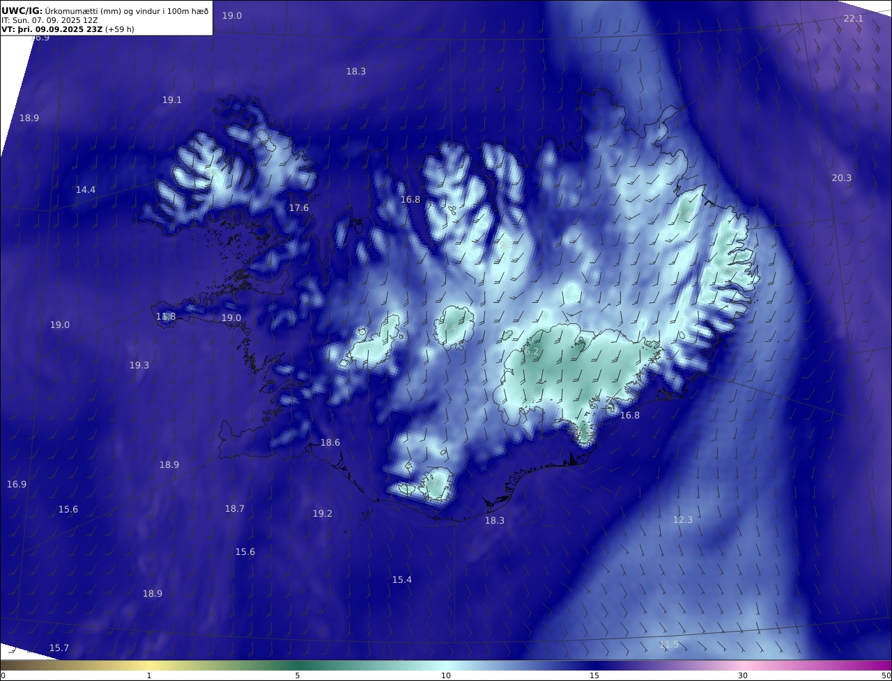Click the colorbar tick label 10
This screenshot has height=681, width=892.
446,675
